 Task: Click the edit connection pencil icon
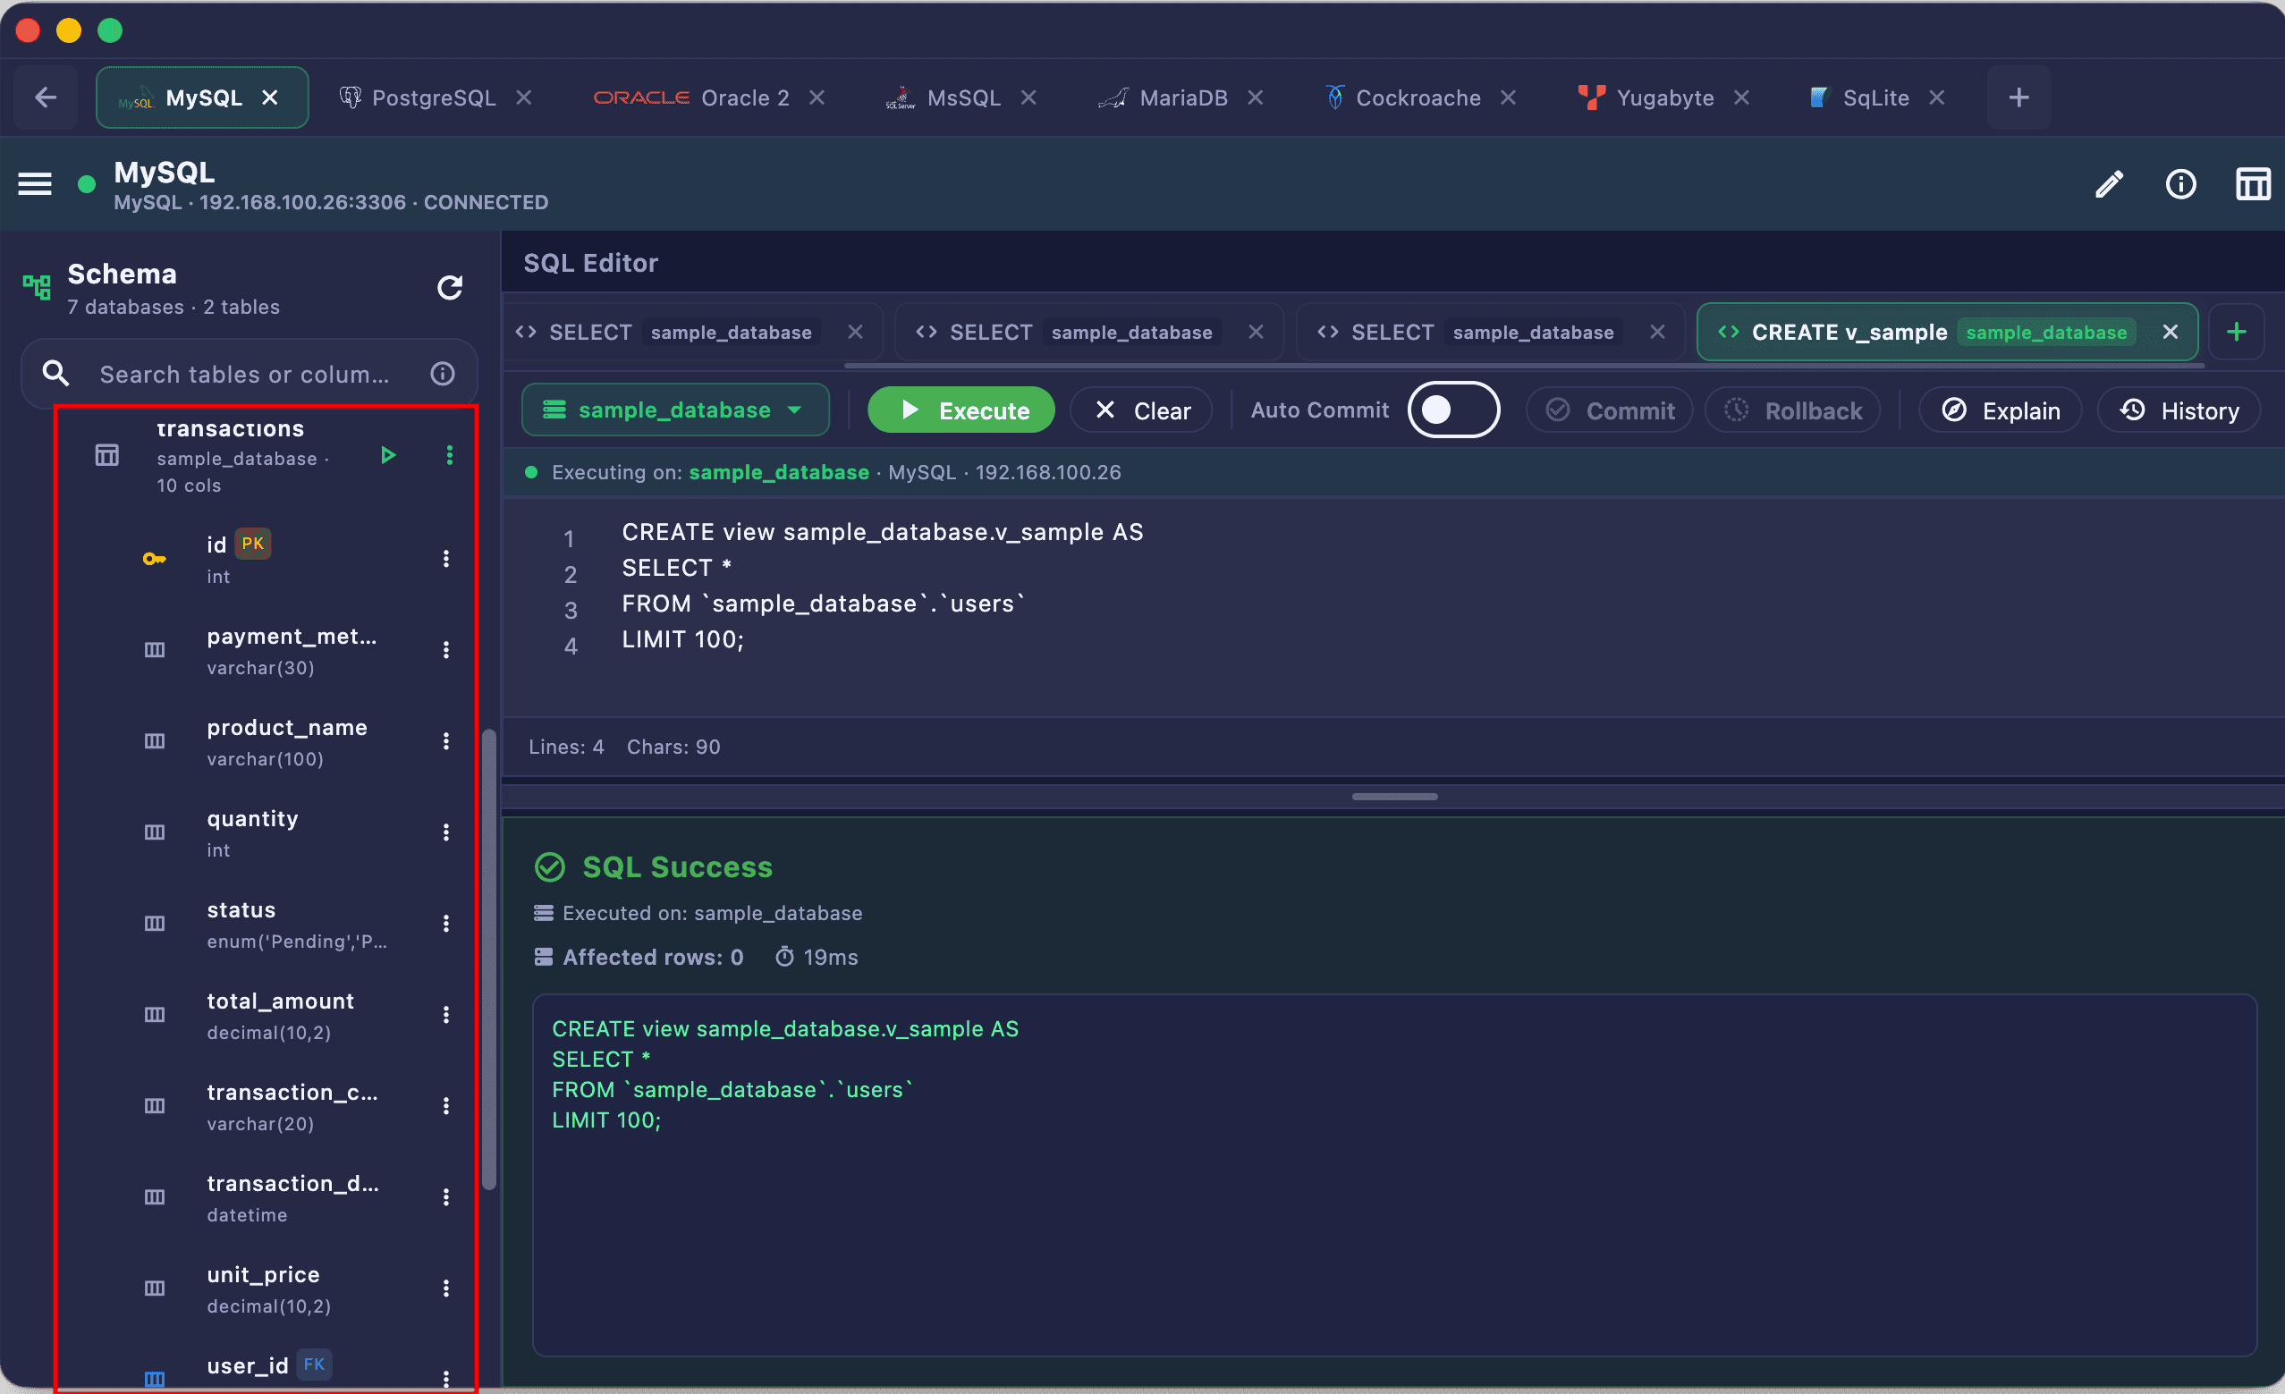pos(2109,184)
